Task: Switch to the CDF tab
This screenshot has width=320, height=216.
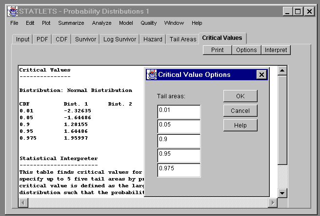Action: pos(61,39)
